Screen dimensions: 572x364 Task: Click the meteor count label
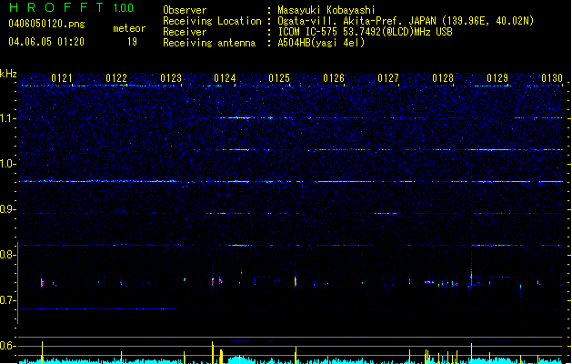click(x=129, y=28)
